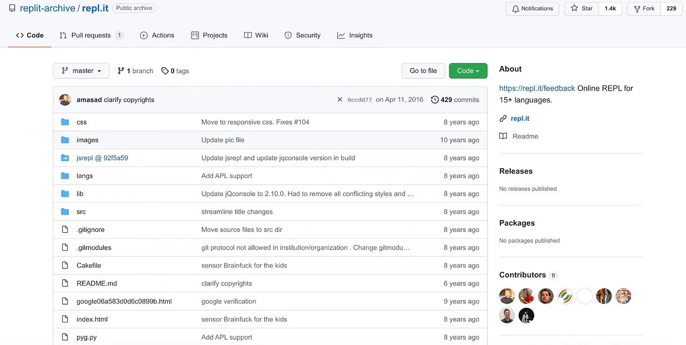Open the commit hash 0ccdd77
The height and width of the screenshot is (345, 686).
point(360,100)
